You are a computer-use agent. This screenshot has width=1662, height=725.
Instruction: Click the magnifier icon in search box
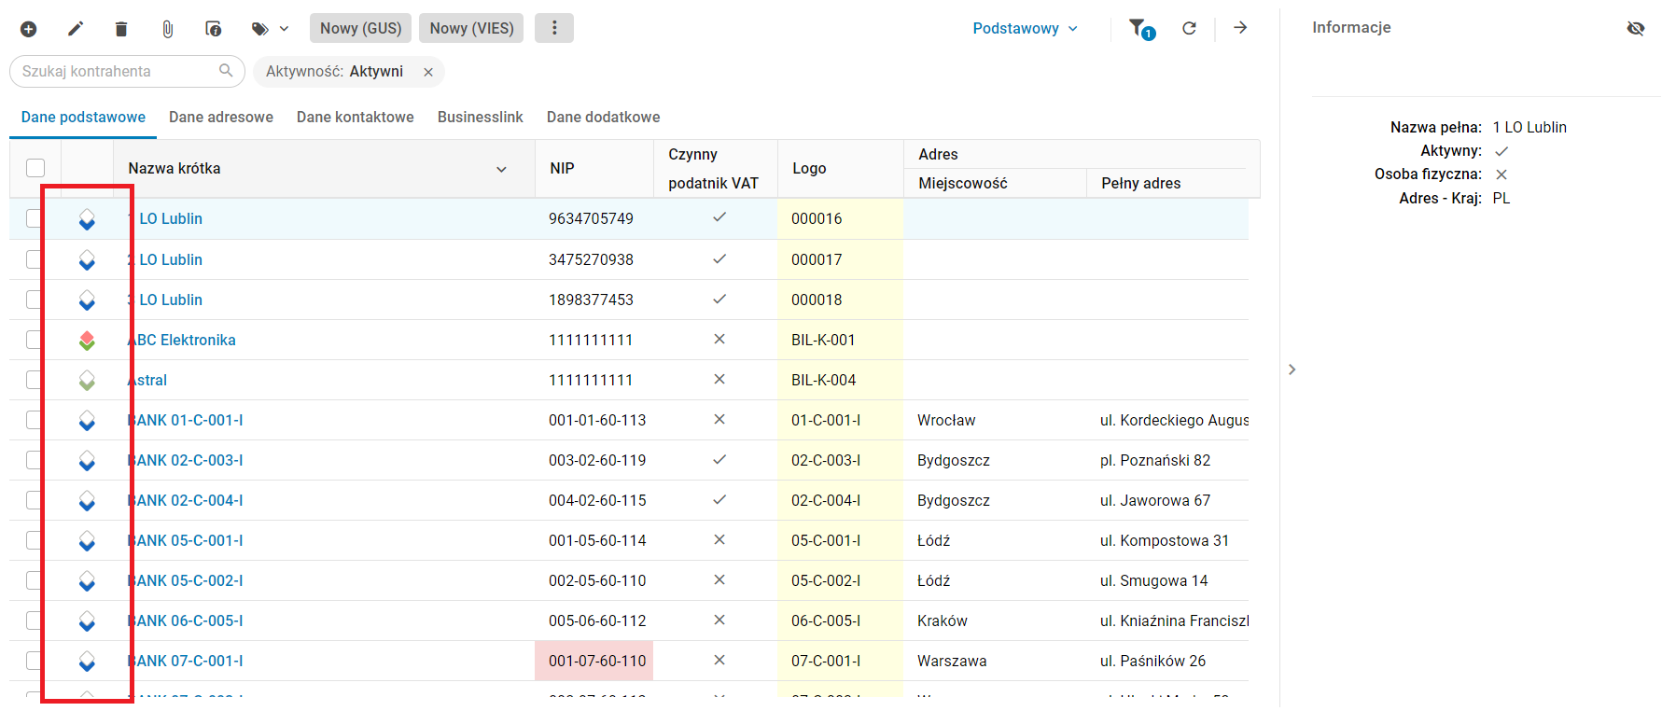click(x=226, y=71)
